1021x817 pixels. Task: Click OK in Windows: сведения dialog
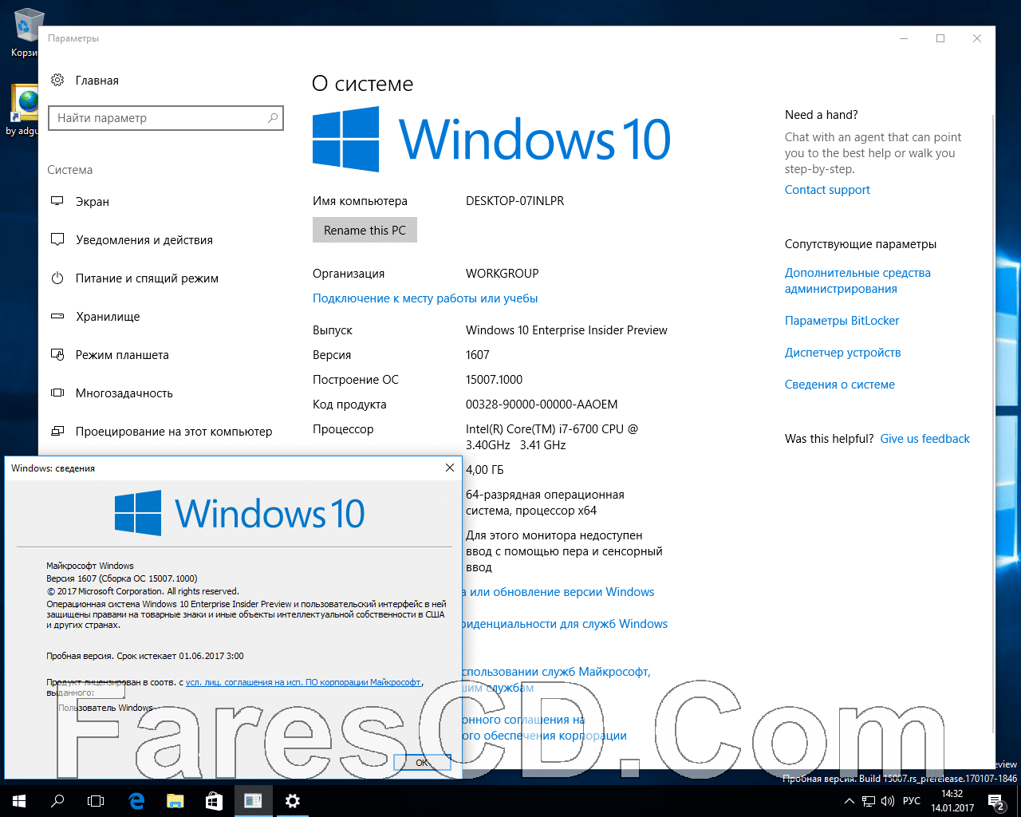[422, 762]
